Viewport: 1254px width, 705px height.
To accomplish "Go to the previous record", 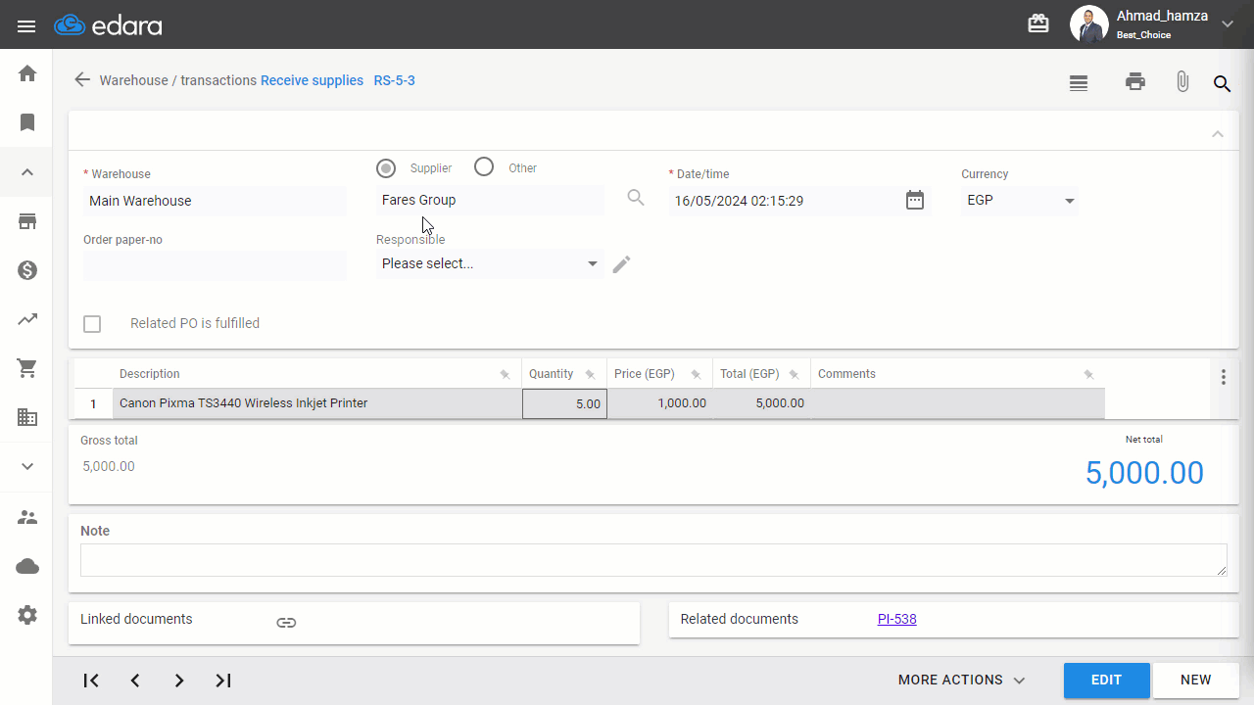I will (135, 681).
